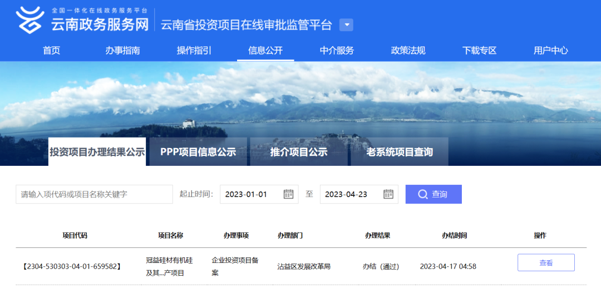
Task: Select project code 2304-530303-04-01-659582
Action: tap(71, 266)
